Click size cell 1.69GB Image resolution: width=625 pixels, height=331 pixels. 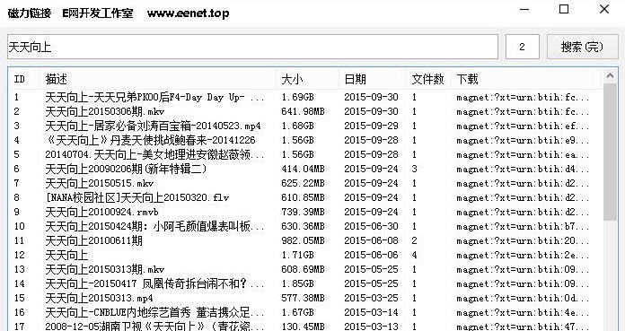point(297,97)
